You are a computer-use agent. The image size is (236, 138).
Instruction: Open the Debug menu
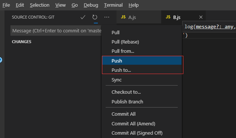point(91,5)
